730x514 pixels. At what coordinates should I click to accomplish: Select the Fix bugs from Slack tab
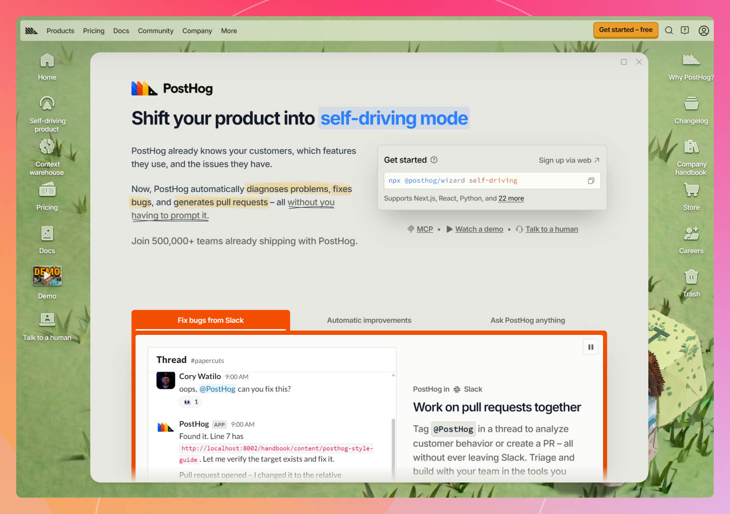211,320
